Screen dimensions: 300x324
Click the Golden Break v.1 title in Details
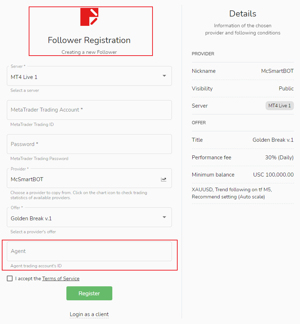click(273, 140)
